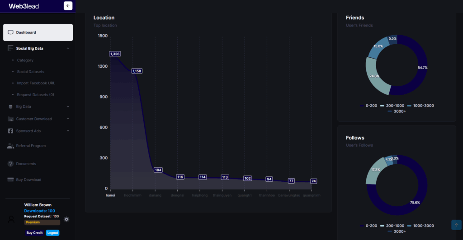Click the Dashboard monitor icon
The height and width of the screenshot is (240, 463).
10,32
